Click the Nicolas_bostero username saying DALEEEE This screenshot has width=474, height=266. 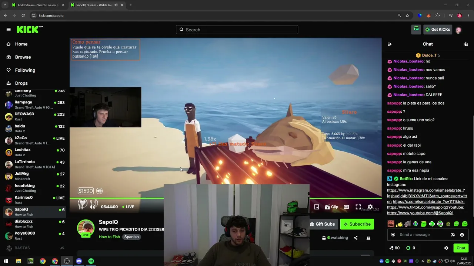pos(408,95)
